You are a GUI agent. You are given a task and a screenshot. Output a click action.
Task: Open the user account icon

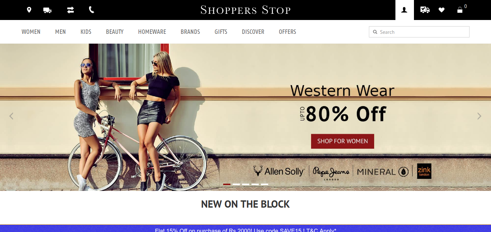click(404, 10)
